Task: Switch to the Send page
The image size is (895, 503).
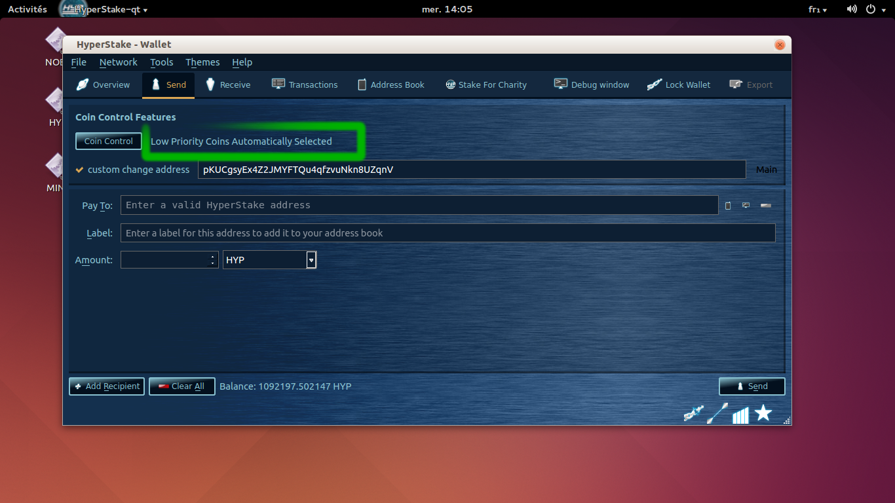Action: click(168, 85)
